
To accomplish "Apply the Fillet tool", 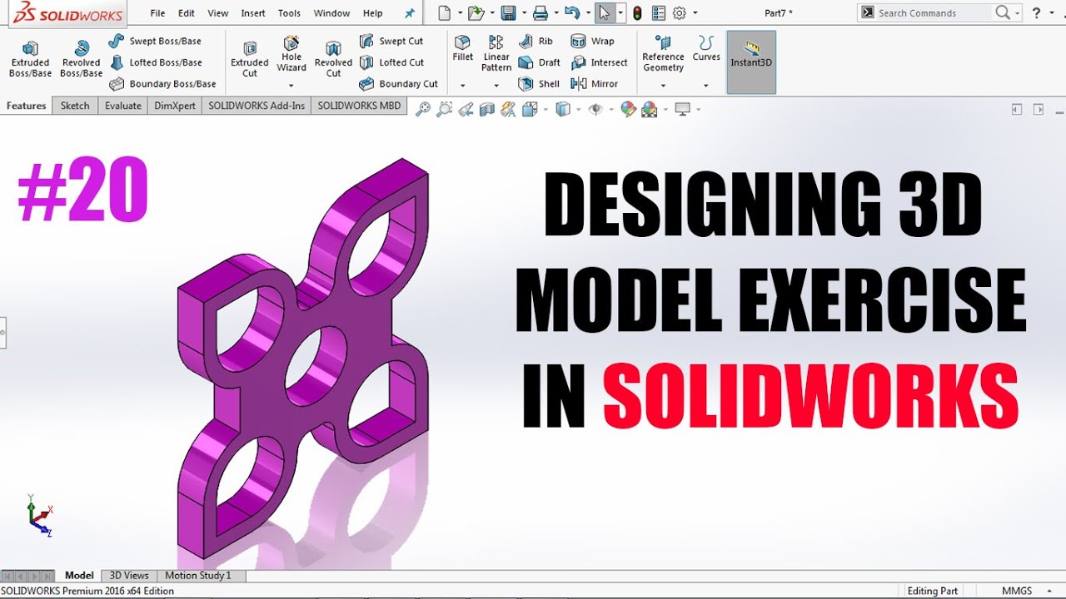I will click(462, 49).
